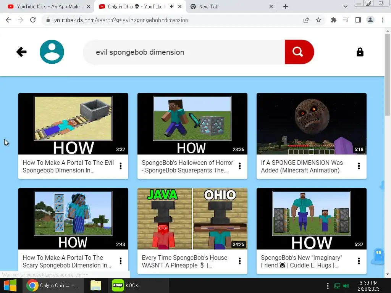391x293 pixels.
Task: Open title SpongeBob's Halloween of Horror
Action: pyautogui.click(x=187, y=166)
